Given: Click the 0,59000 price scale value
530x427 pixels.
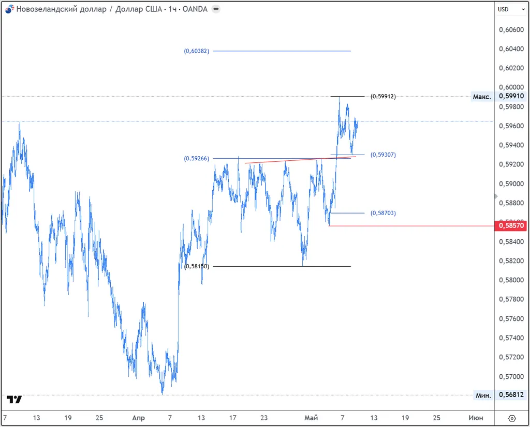Looking at the screenshot, I should (511, 184).
